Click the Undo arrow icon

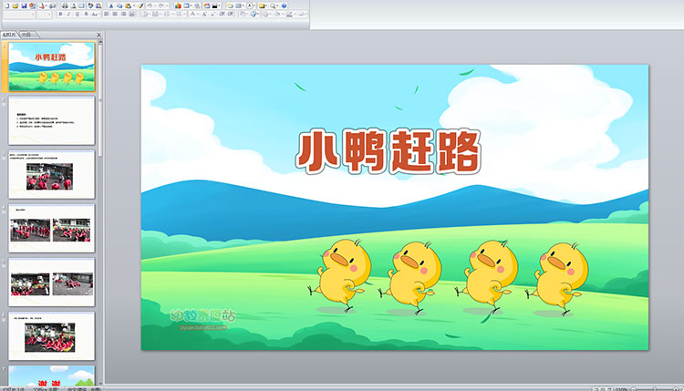coord(150,6)
